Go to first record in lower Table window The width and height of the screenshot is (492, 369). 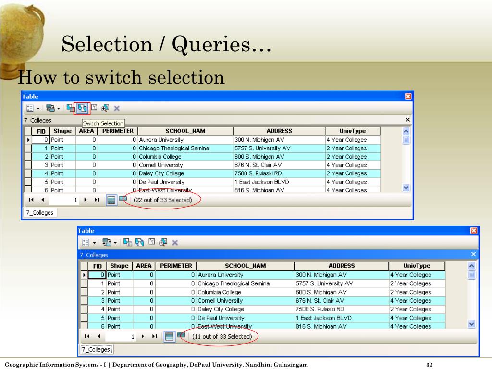[x=87, y=336]
